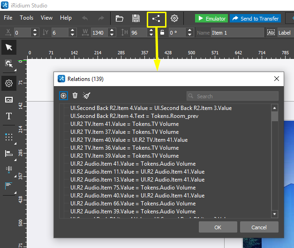Screen dimensions: 294x248
Task: Click the relations list scrollbar thumb
Action: point(274,117)
